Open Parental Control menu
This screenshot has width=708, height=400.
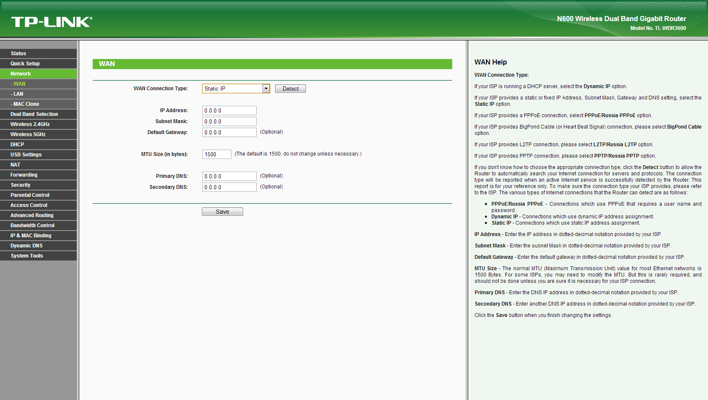pos(38,195)
